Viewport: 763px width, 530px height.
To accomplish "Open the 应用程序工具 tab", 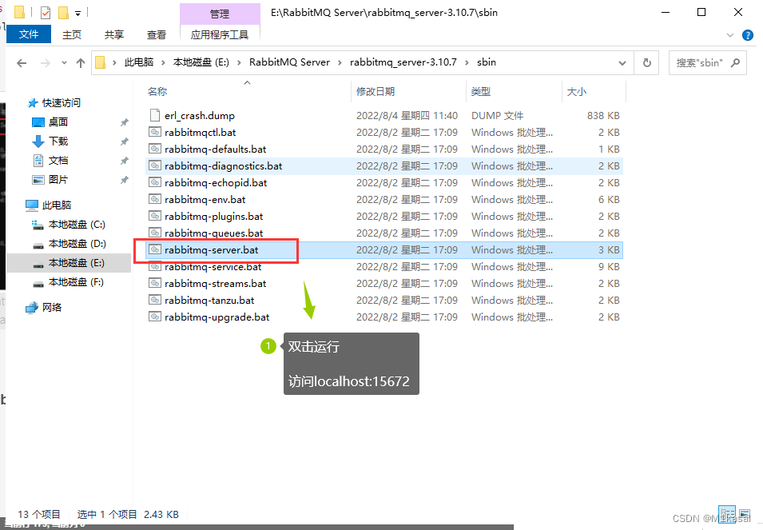I will point(220,34).
